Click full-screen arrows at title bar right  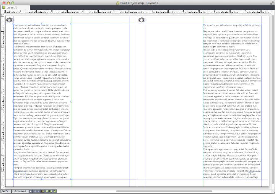tap(272, 3)
